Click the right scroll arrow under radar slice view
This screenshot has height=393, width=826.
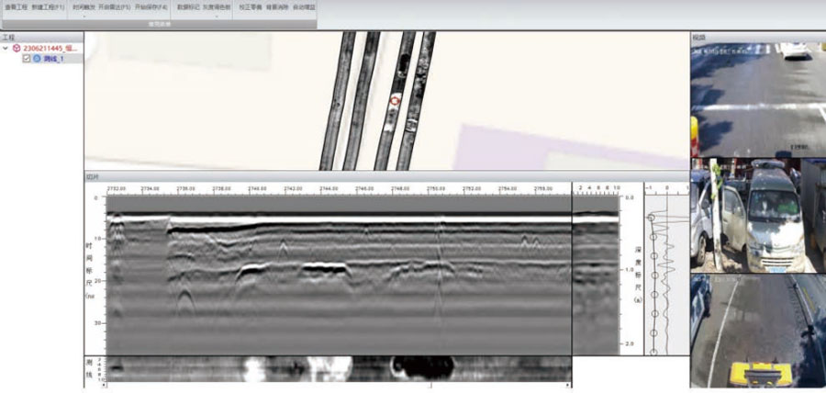tap(568, 385)
